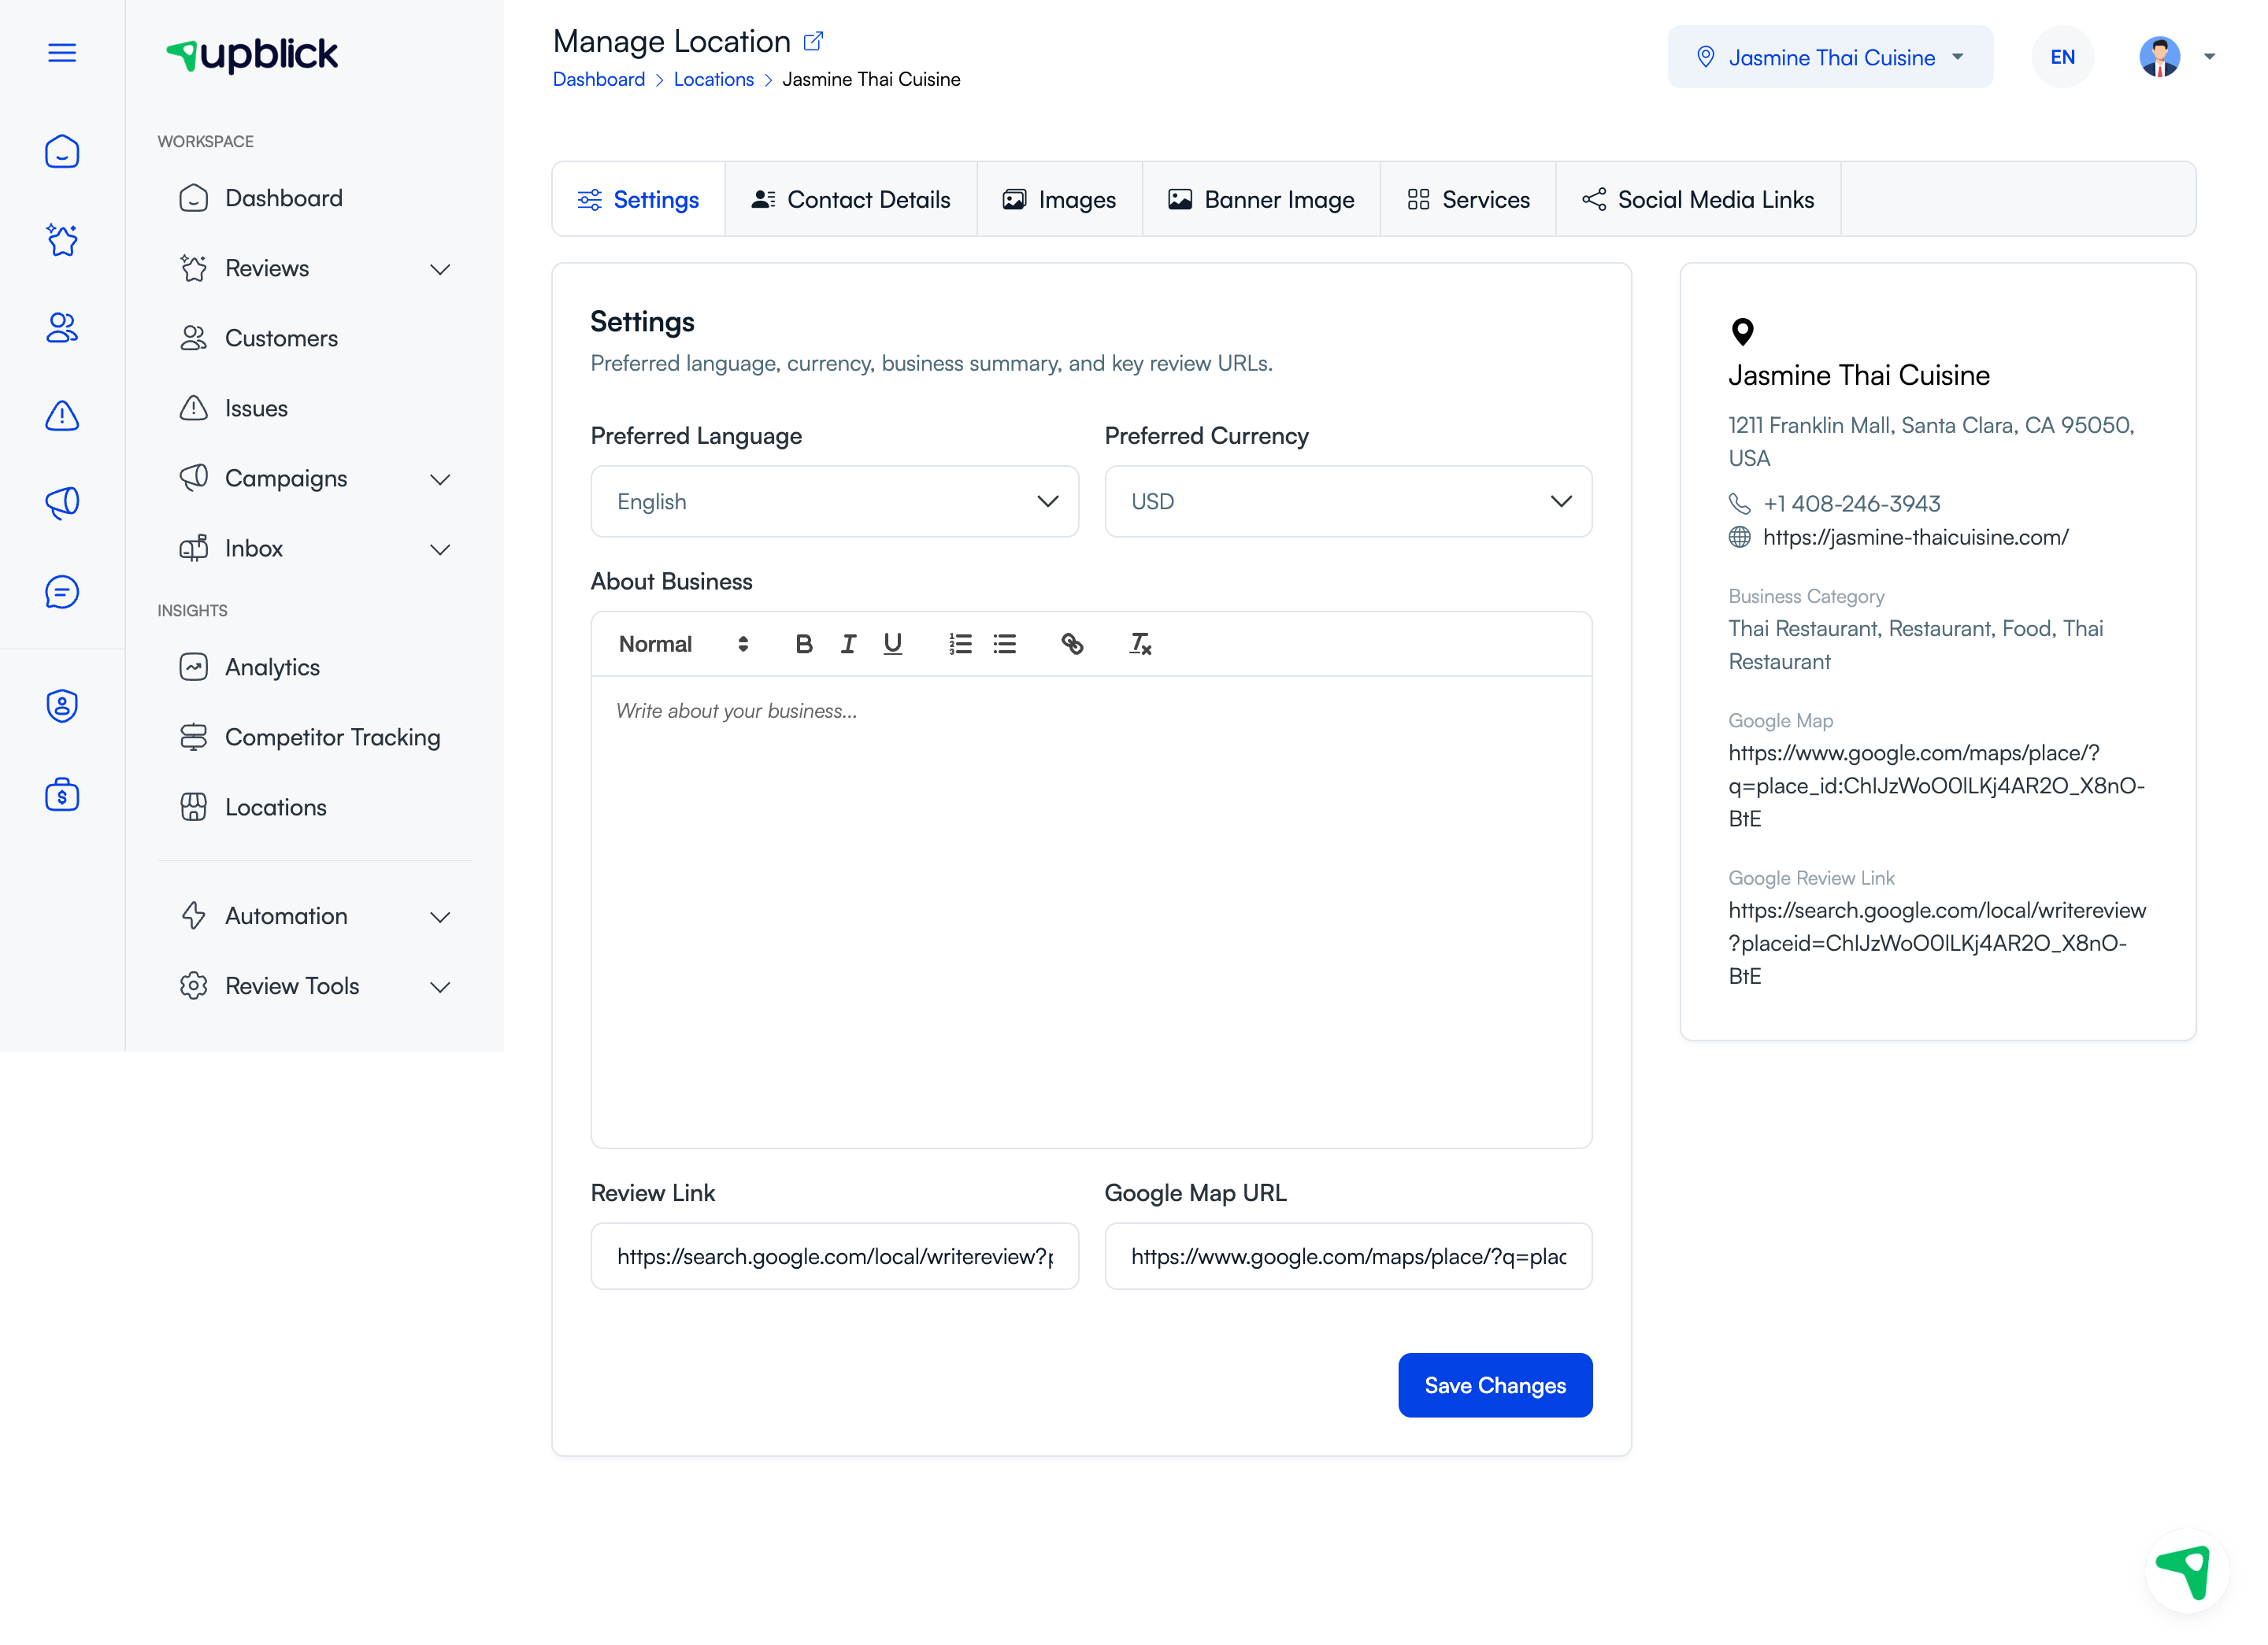Go to Dashboard via the breadcrumb
The width and height of the screenshot is (2268, 1645).
[x=599, y=80]
